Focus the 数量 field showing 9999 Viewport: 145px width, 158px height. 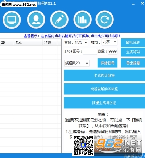pos(112,51)
